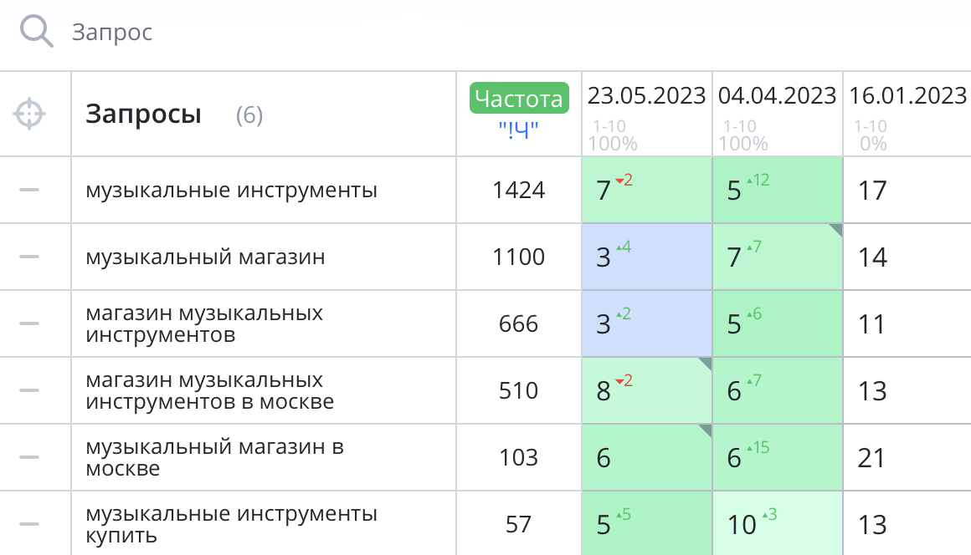Toggle the minus selector for магазин музыкальных инструментов
This screenshot has width=971, height=555.
tap(29, 323)
